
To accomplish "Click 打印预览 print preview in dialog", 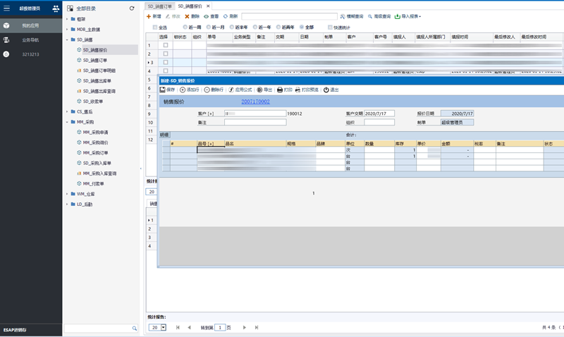I will pos(307,90).
